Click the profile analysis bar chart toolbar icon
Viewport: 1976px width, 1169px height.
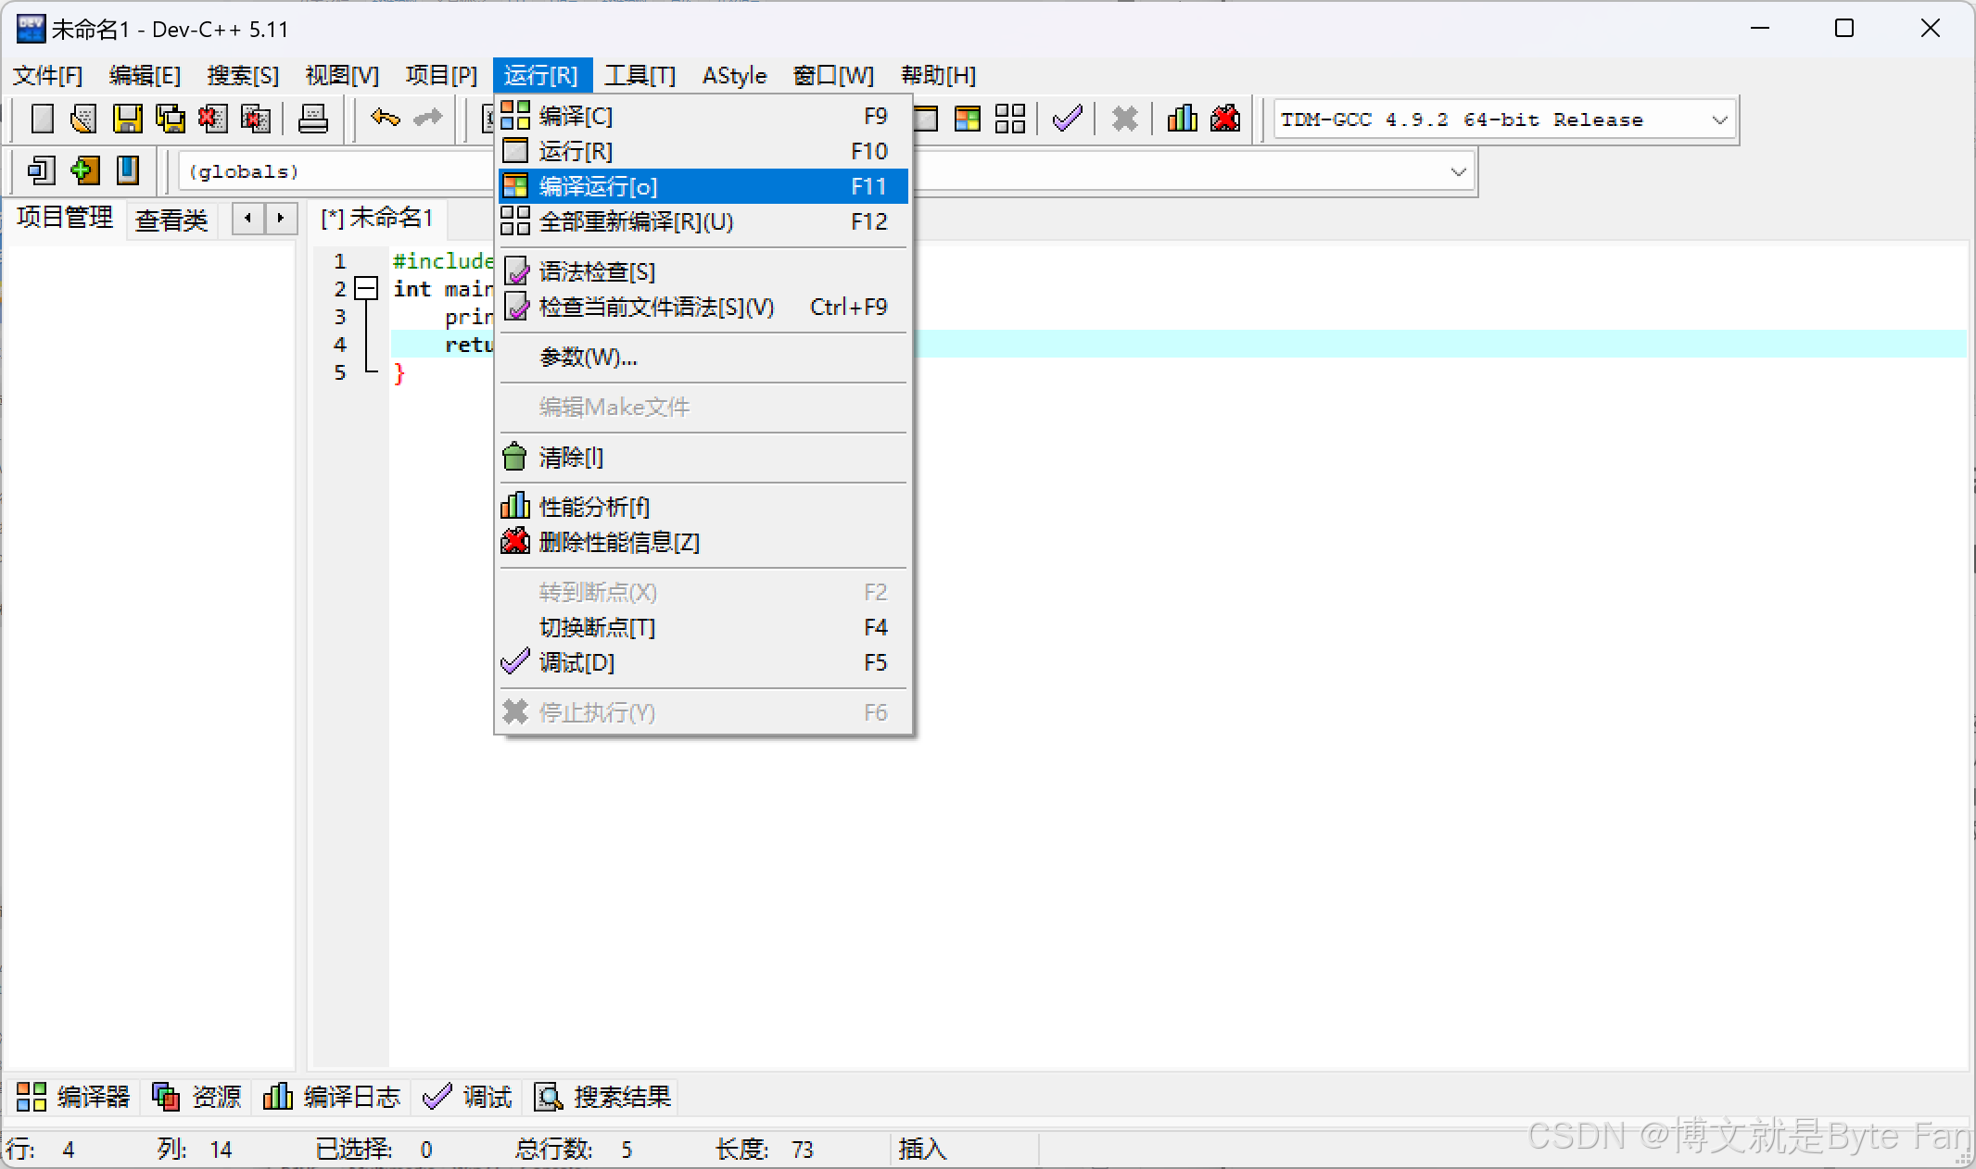(1182, 119)
